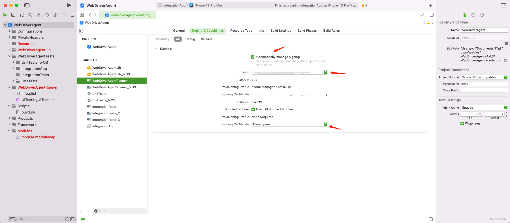Show the File inspector
The height and width of the screenshot is (223, 510).
pyautogui.click(x=465, y=15)
